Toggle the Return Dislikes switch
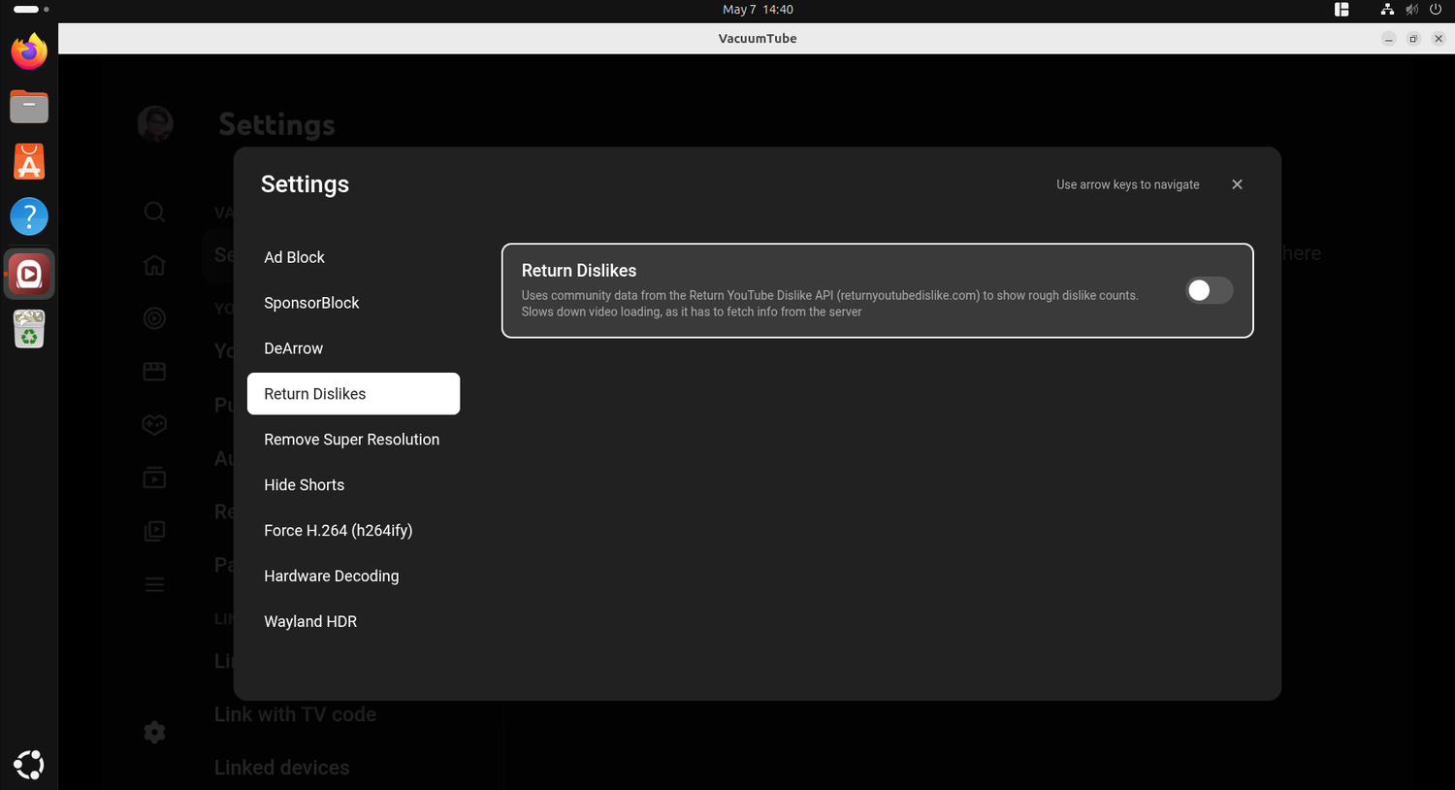This screenshot has height=790, width=1455. click(1209, 290)
